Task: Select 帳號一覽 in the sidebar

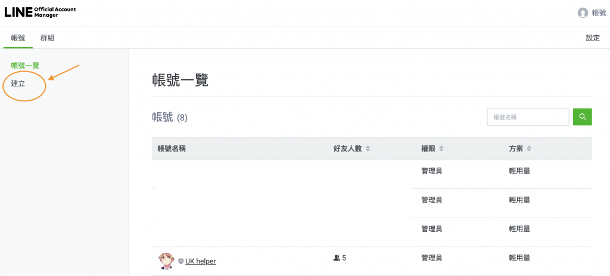Action: pyautogui.click(x=25, y=66)
